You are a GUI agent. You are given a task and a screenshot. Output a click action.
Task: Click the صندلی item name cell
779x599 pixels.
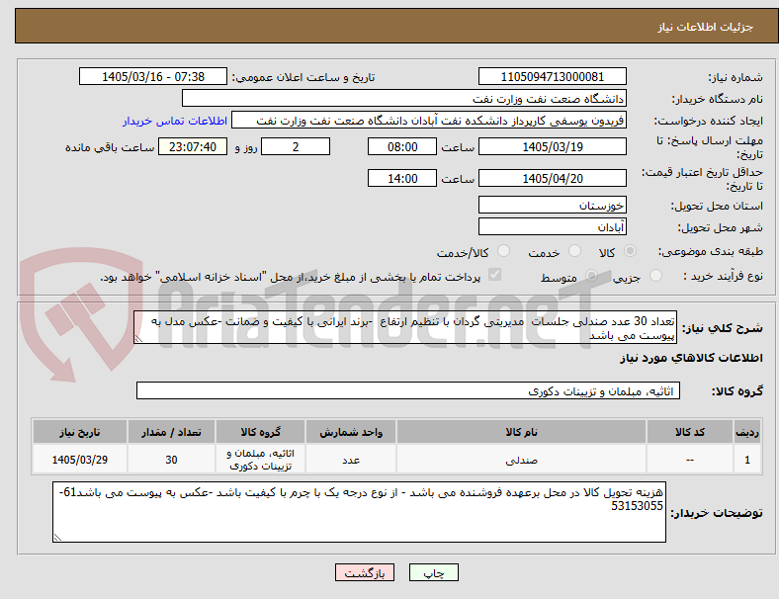[521, 460]
